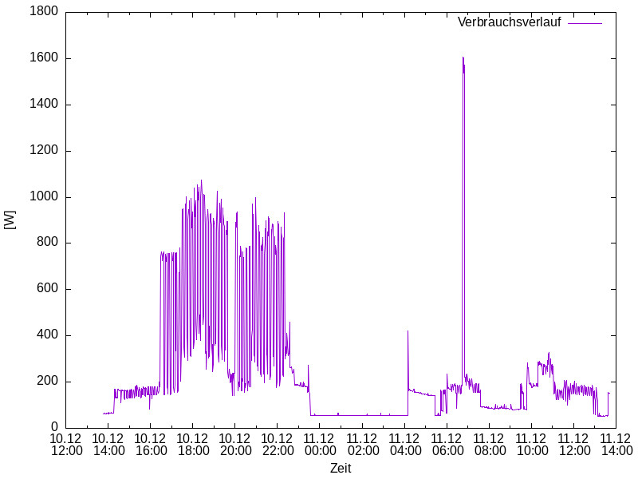Click the flat baseline segment after midnight

pos(359,415)
